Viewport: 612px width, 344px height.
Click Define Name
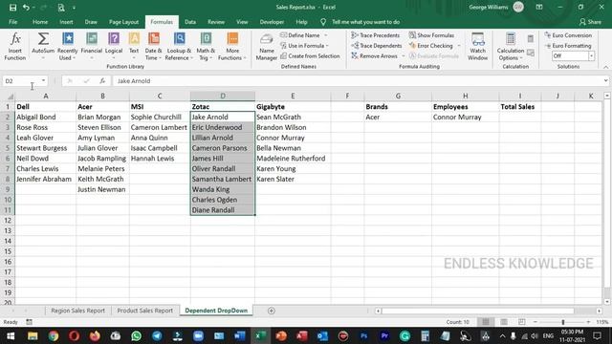(300, 35)
